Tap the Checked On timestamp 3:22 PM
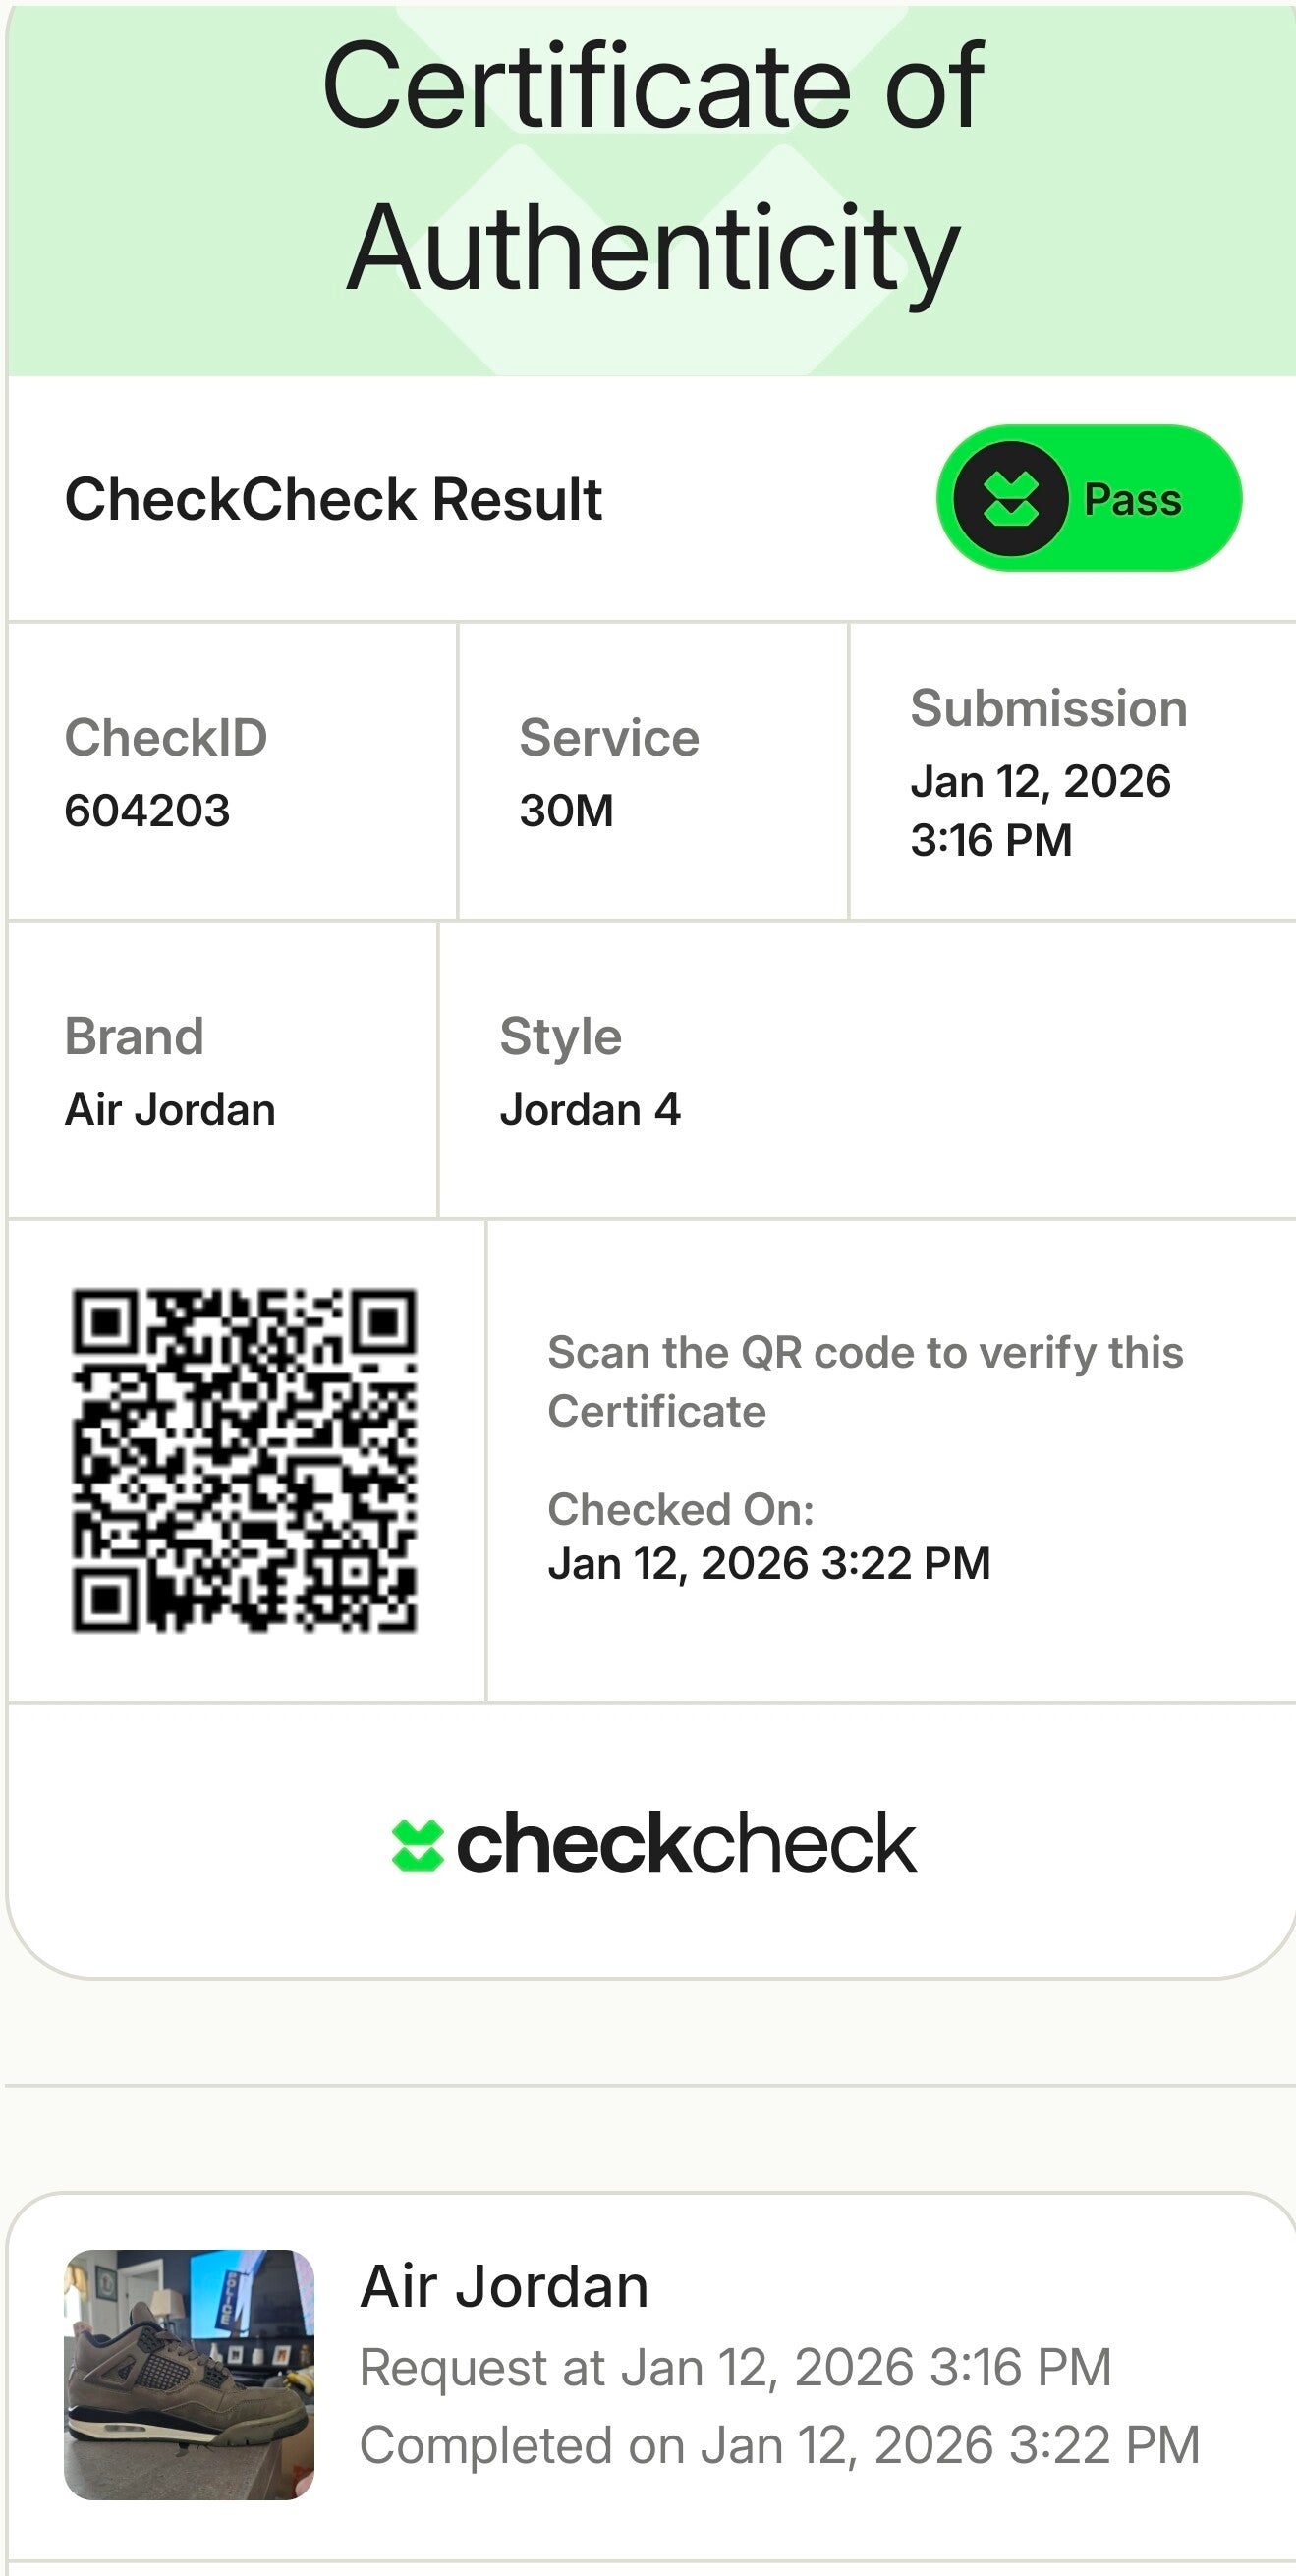1296x2576 pixels. point(769,1563)
